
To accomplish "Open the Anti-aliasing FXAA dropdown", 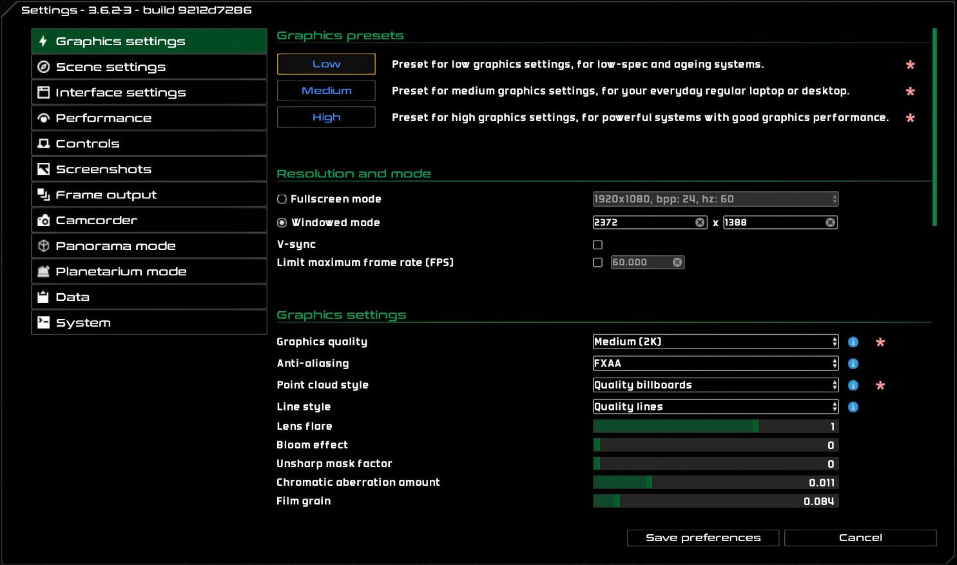I will (x=715, y=363).
